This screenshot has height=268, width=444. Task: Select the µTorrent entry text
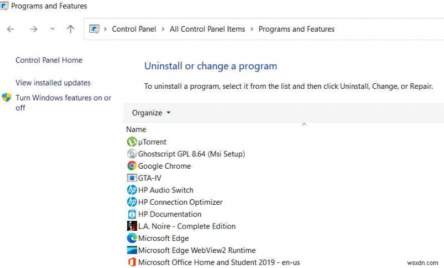coord(152,142)
